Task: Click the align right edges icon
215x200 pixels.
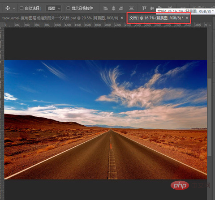Action: pos(121,8)
